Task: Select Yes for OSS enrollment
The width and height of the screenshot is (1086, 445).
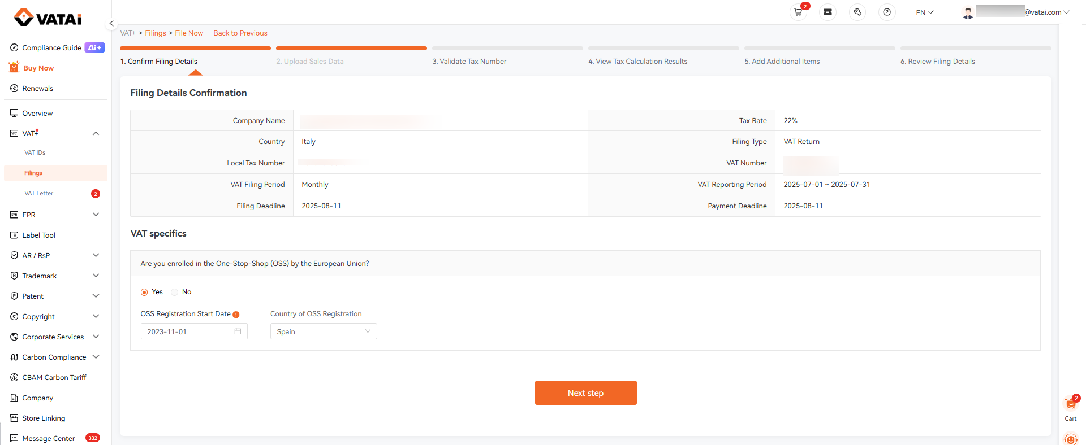Action: click(x=144, y=292)
